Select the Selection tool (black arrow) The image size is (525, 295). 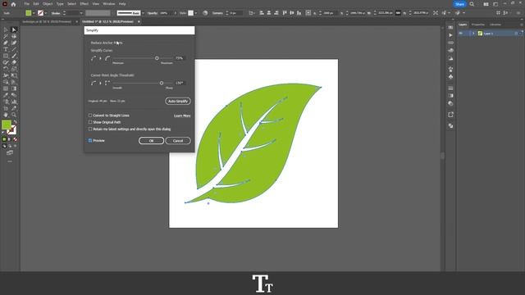[6, 29]
